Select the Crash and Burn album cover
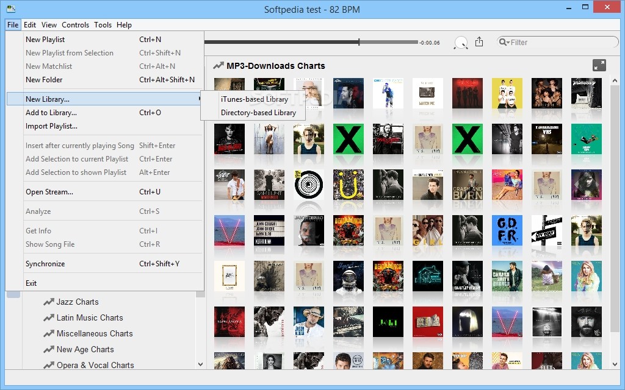 tap(467, 185)
